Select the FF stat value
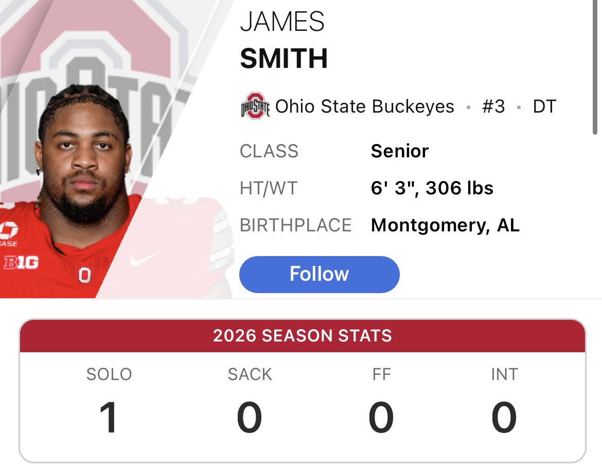This screenshot has height=470, width=602. pos(381,417)
